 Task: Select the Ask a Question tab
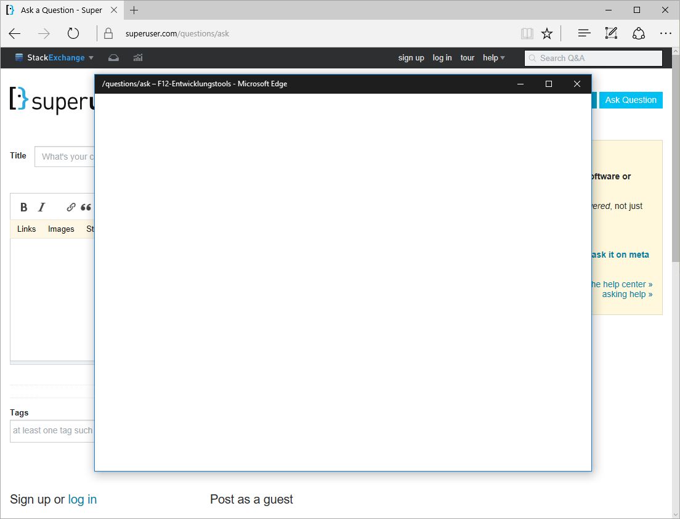[x=61, y=10]
